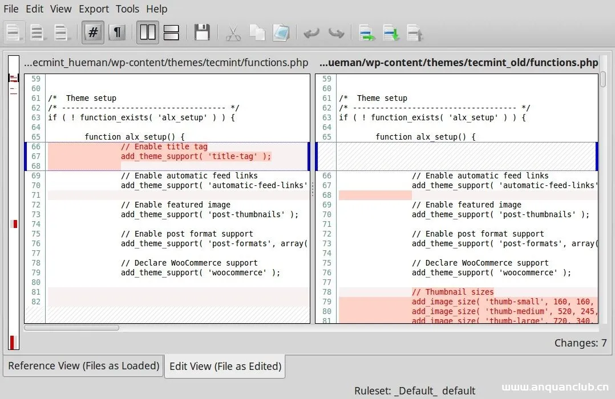Click left pane 'function alx_setup() {' line

(x=135, y=137)
